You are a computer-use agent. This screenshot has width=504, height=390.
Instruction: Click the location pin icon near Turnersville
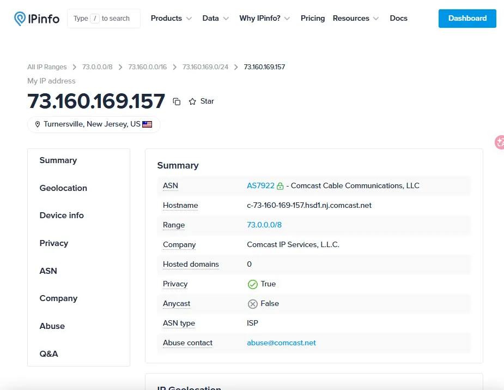tap(37, 124)
